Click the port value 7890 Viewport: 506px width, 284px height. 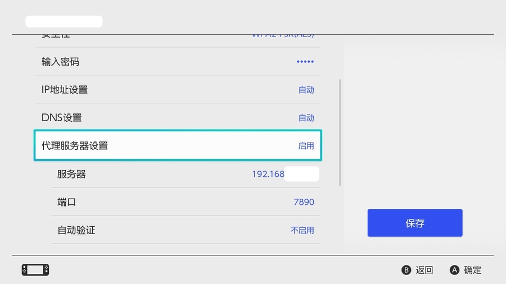[x=304, y=202]
